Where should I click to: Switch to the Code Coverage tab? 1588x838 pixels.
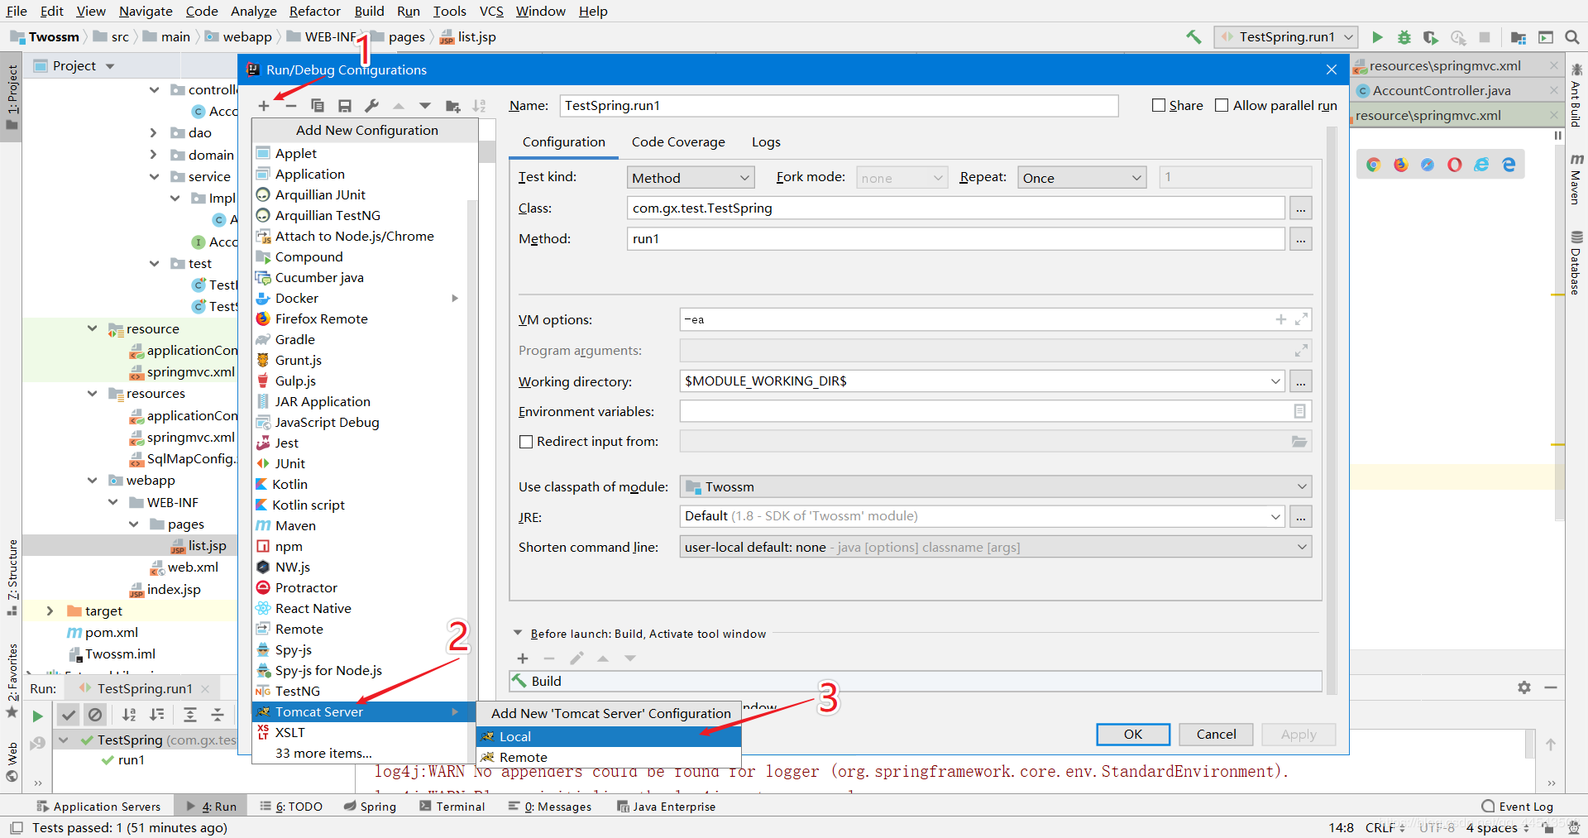click(678, 142)
